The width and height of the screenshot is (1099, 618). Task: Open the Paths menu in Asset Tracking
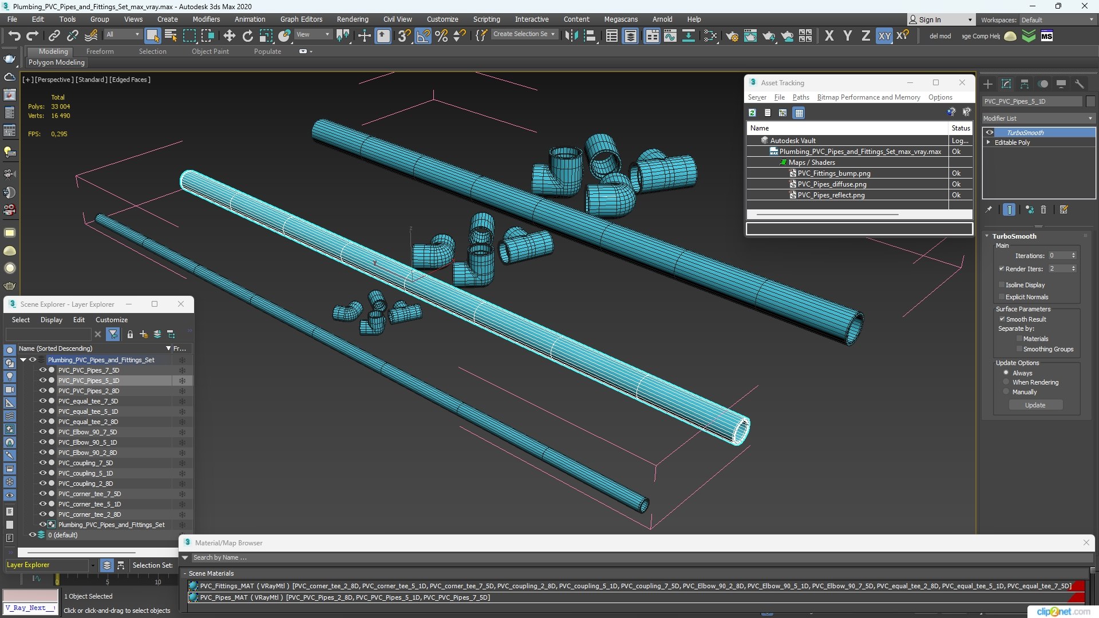point(800,97)
